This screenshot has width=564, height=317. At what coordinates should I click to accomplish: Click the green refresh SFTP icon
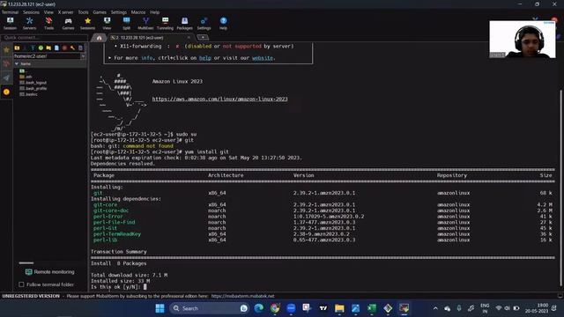pyautogui.click(x=41, y=48)
